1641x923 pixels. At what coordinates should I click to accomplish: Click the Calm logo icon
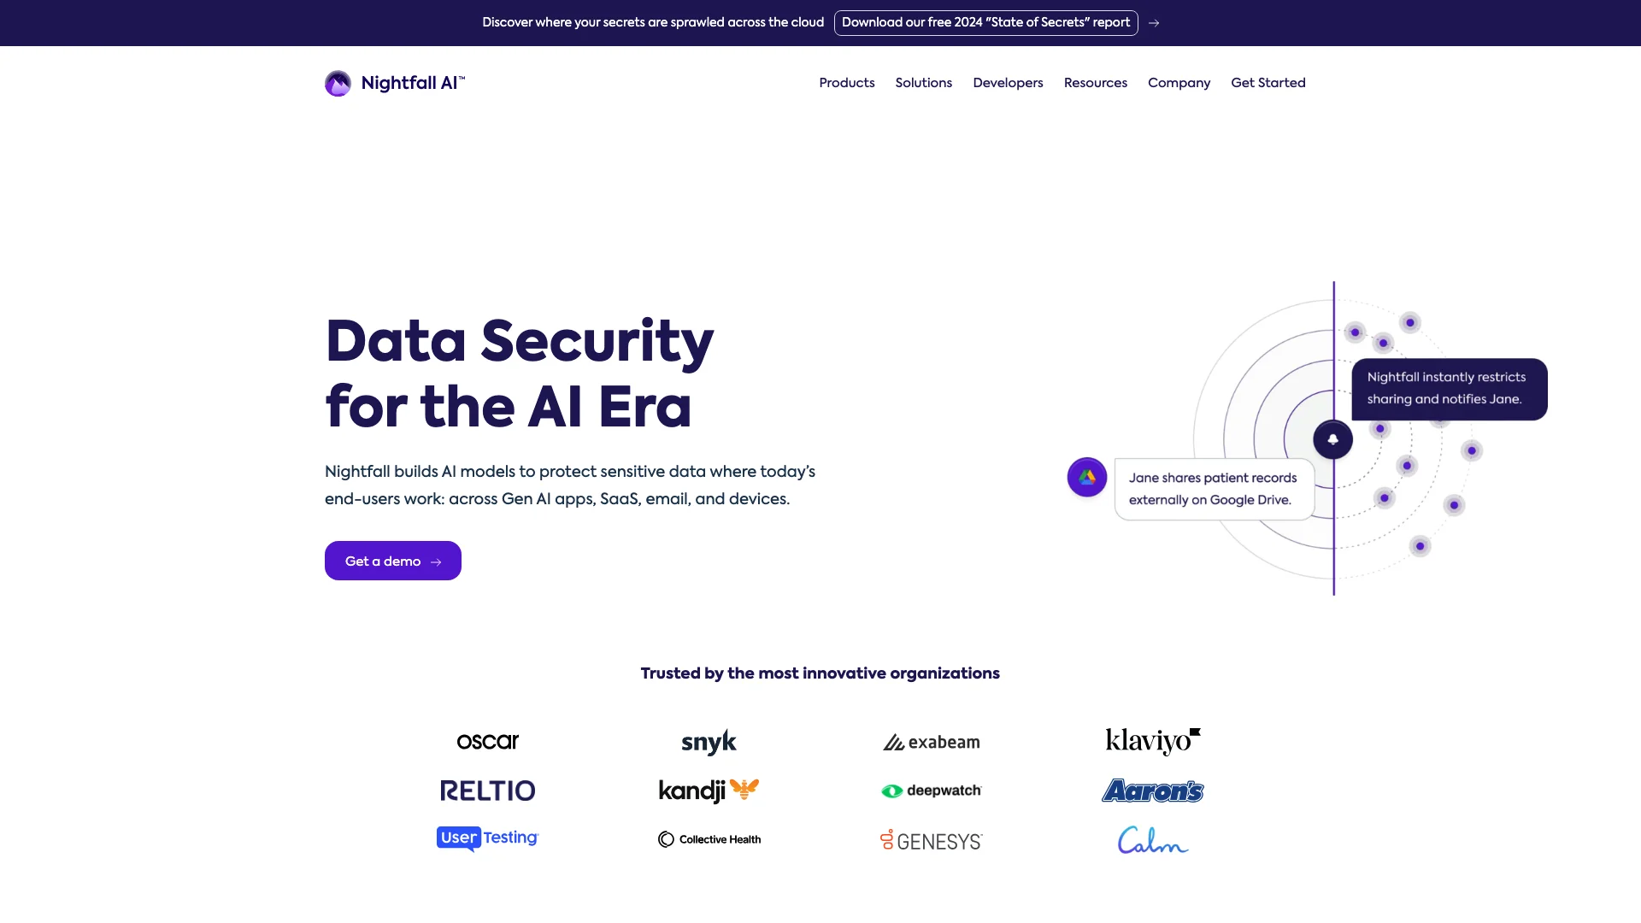coord(1153,838)
